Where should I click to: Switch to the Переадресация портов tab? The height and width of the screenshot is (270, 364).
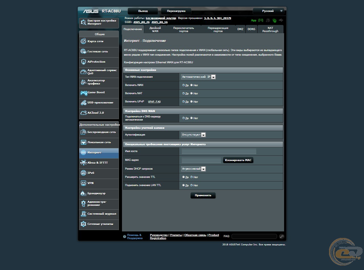tap(218, 29)
